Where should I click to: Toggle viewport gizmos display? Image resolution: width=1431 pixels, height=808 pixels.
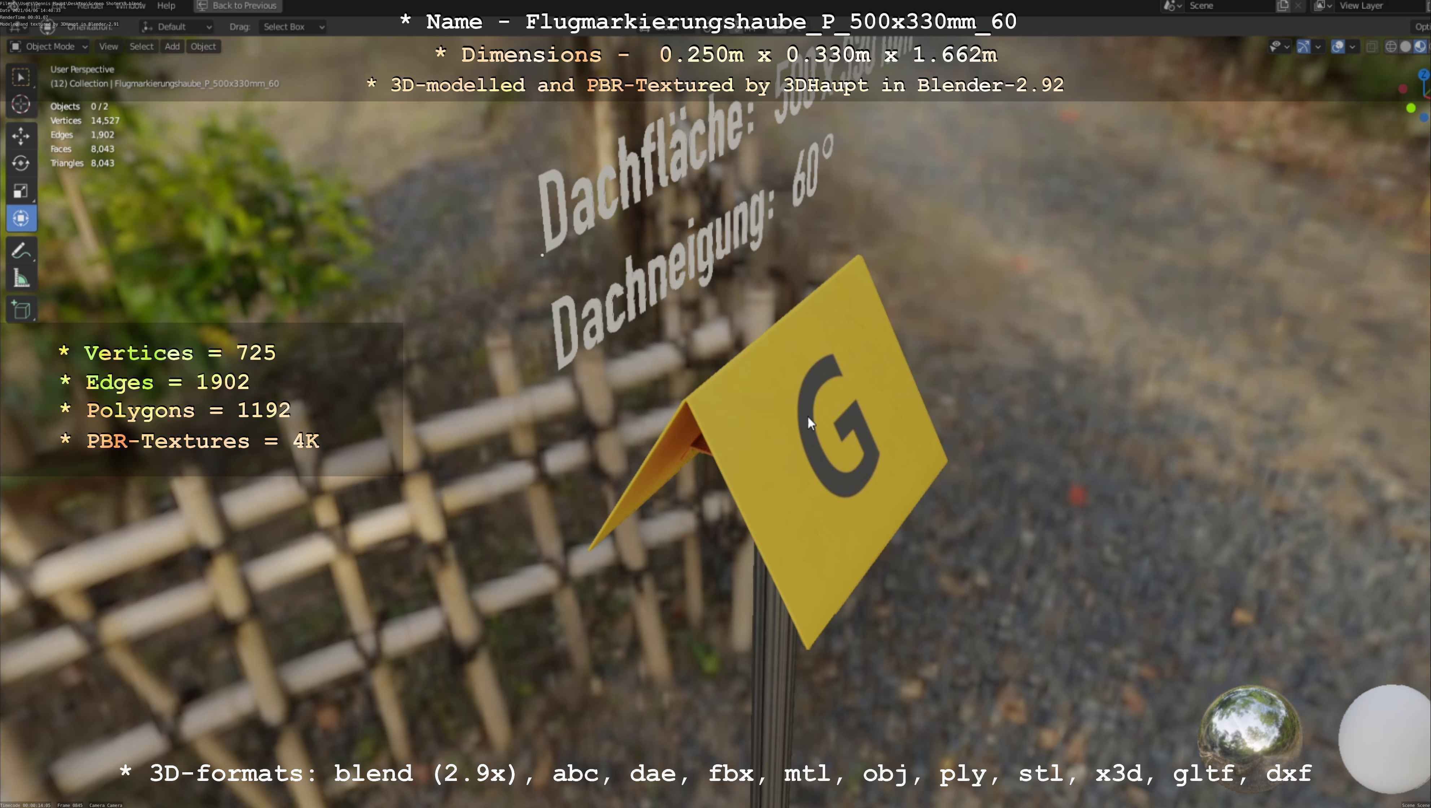1303,47
